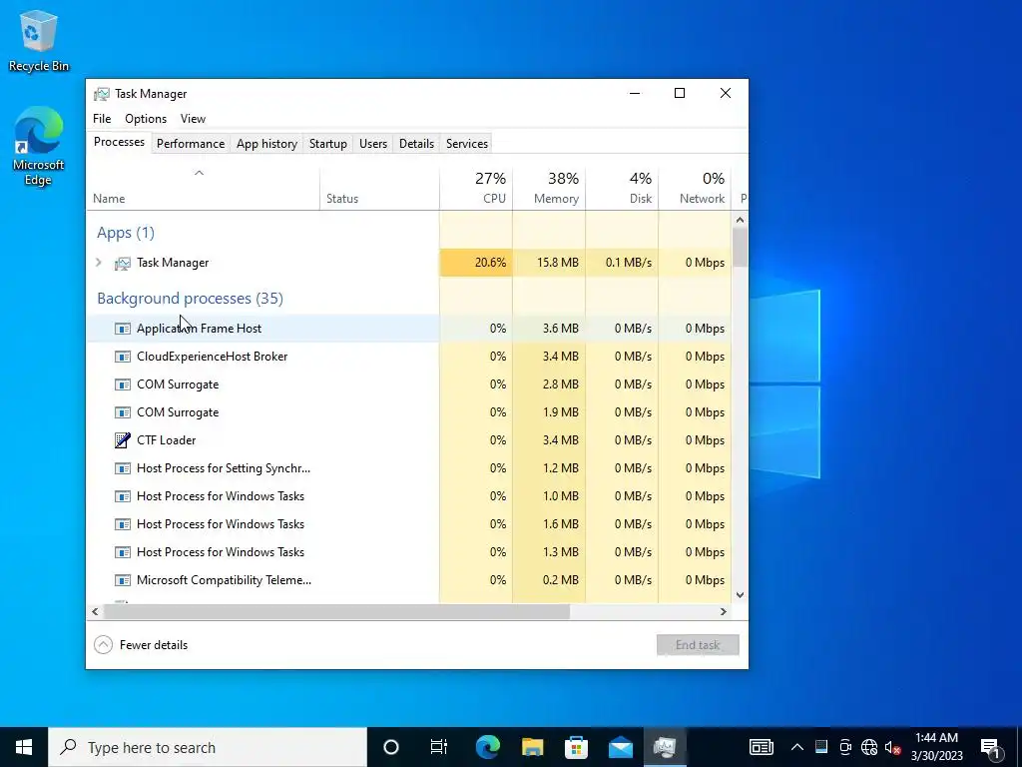Click the horizontal scrollbar thumb

[336, 612]
